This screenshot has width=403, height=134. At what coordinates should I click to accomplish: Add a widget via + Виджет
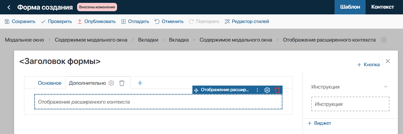(x=320, y=123)
